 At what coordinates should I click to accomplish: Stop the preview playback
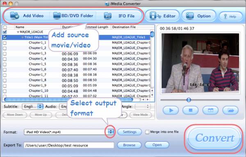[x=191, y=110]
